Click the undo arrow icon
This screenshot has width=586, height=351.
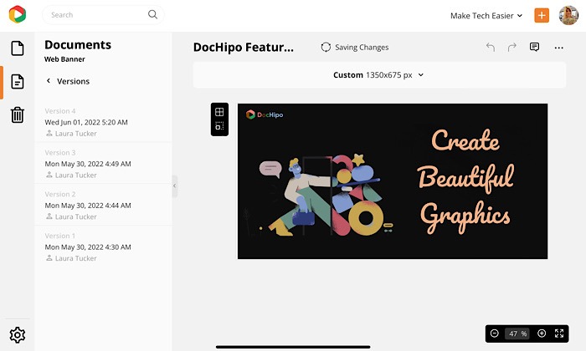pyautogui.click(x=491, y=47)
